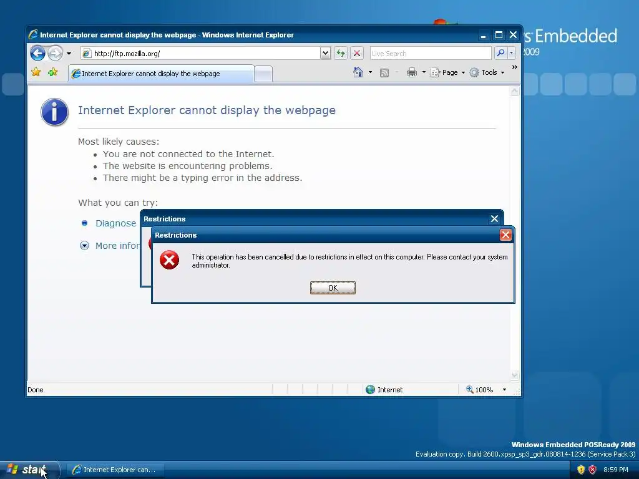The image size is (639, 479).
Task: Click the Forward arrow button
Action: tap(55, 54)
